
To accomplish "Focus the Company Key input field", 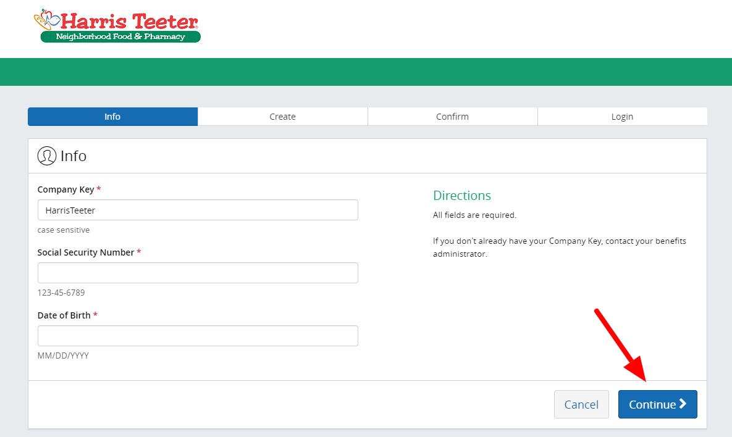I will click(198, 210).
